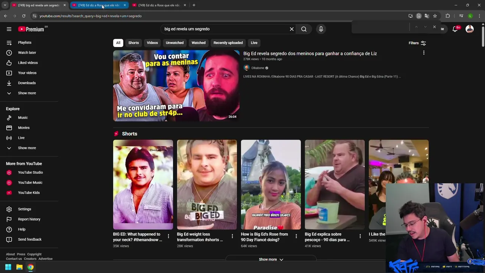The width and height of the screenshot is (485, 273).
Task: Click Chrome profile L avatar
Action: [470, 16]
